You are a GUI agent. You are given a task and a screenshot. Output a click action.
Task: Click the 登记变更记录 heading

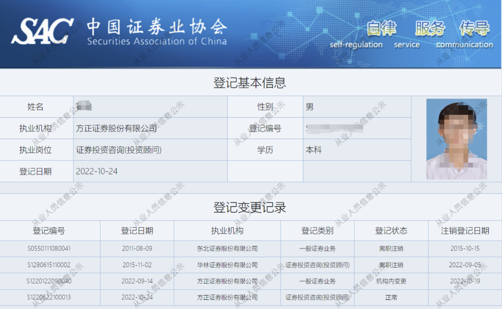(x=250, y=208)
